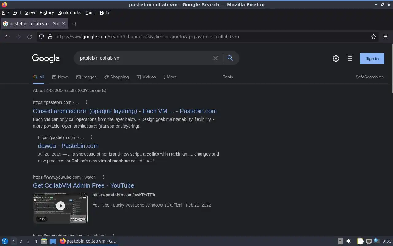The image size is (393, 246).
Task: Go forward using forward arrow
Action: tap(18, 37)
